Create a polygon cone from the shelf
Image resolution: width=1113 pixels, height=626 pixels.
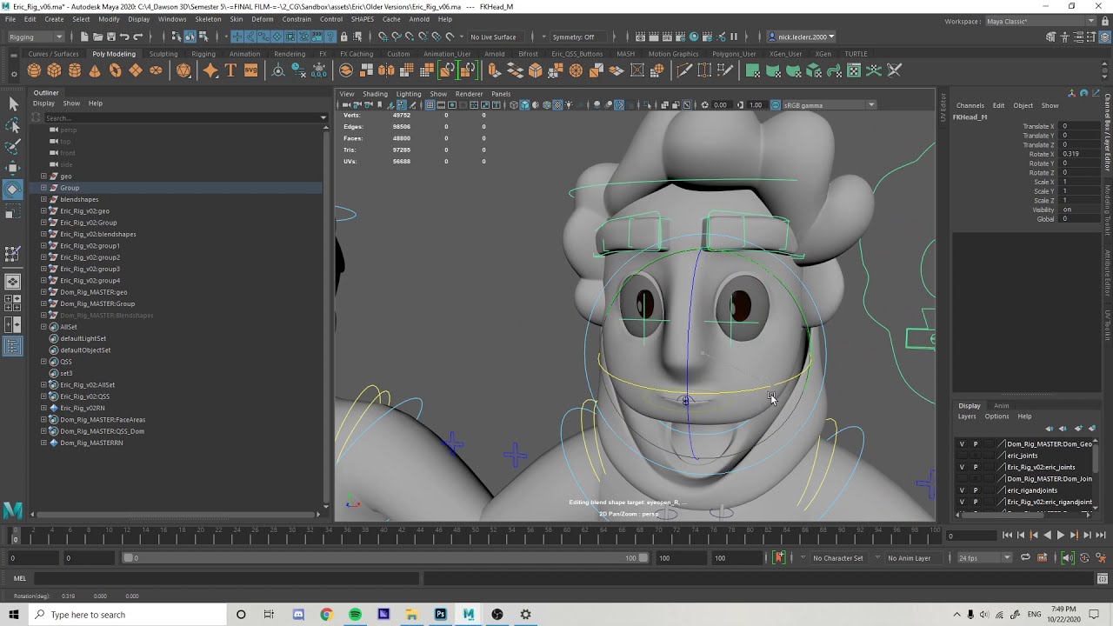point(95,70)
